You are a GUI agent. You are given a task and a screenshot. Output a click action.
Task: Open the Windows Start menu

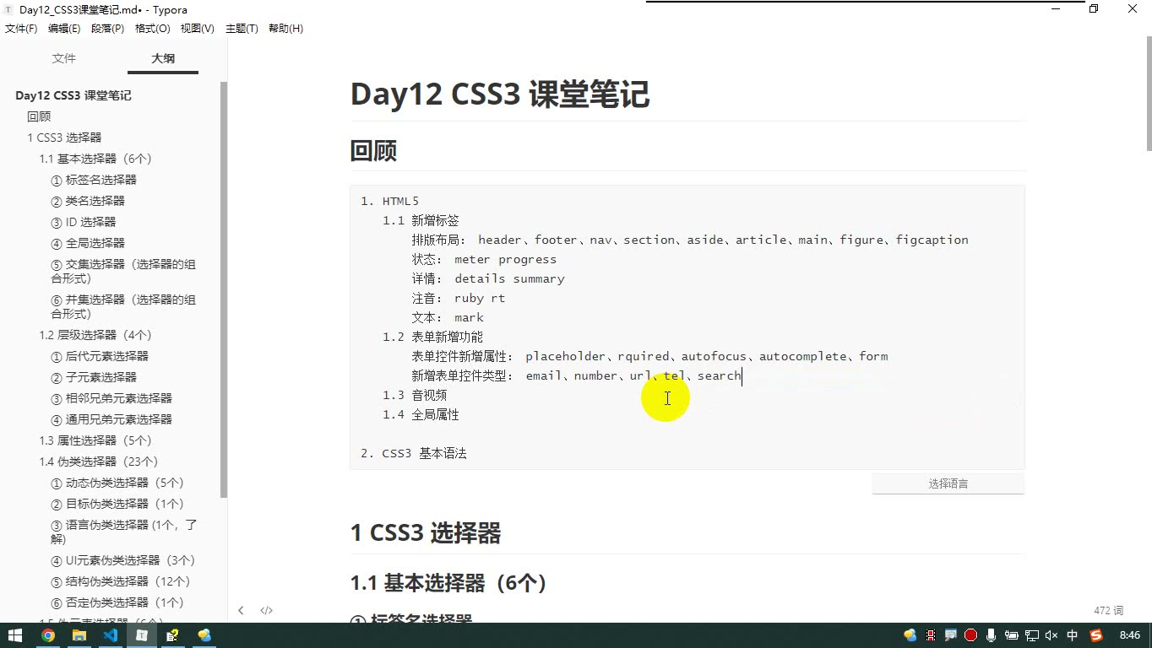click(16, 635)
